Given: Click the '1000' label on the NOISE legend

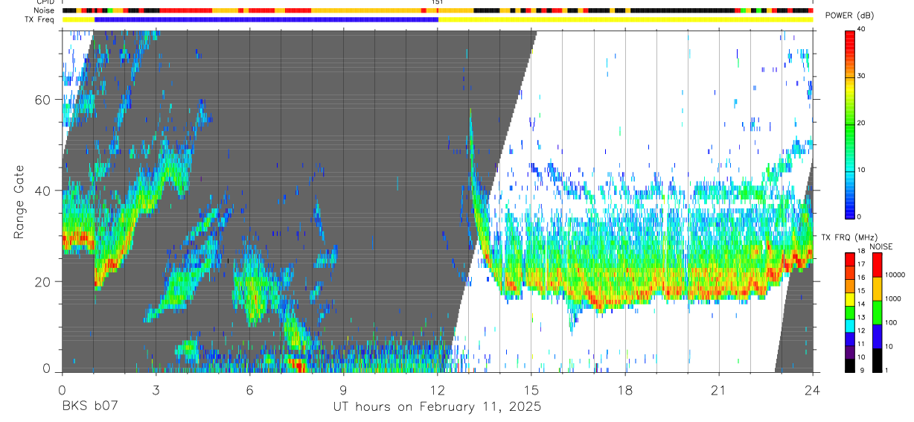Looking at the screenshot, I should (x=892, y=298).
